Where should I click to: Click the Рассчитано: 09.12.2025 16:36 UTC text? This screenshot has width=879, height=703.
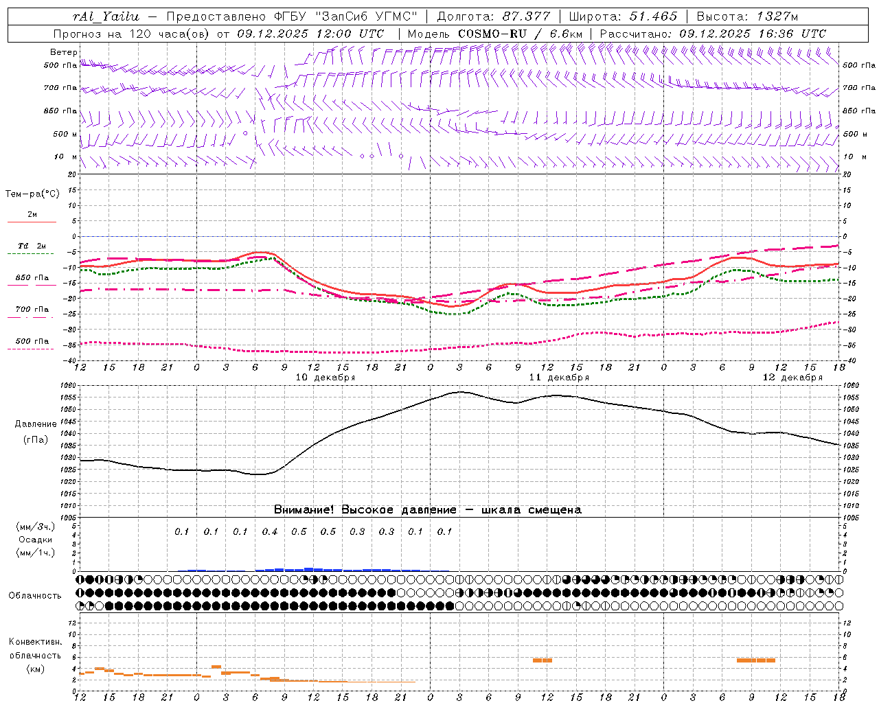(713, 34)
